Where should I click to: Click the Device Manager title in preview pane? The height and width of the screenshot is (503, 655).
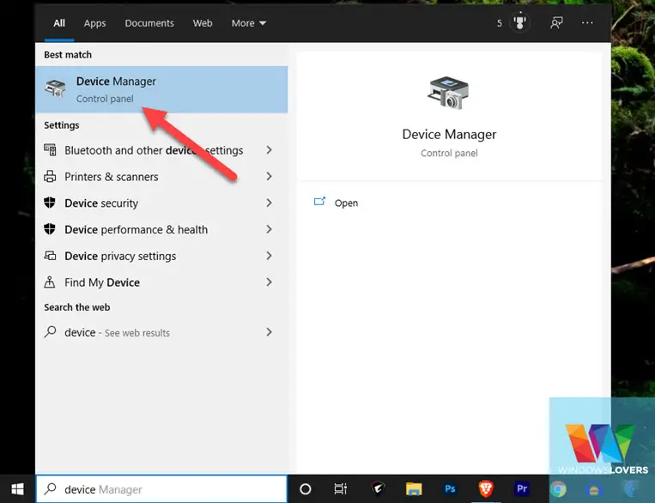coord(449,135)
